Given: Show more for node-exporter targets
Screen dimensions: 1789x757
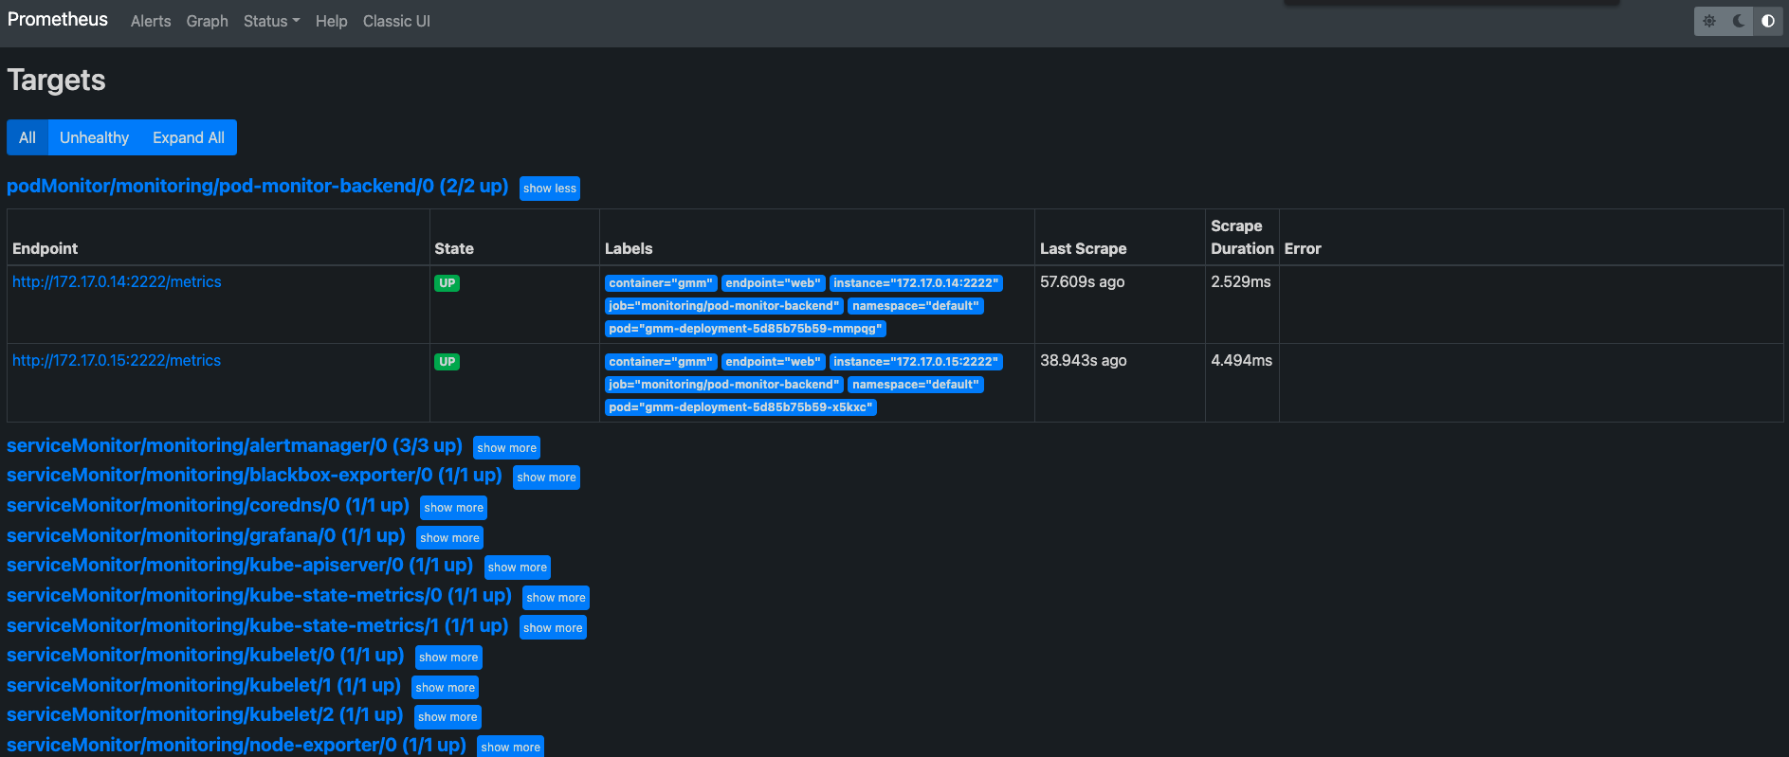Looking at the screenshot, I should pyautogui.click(x=510, y=747).
